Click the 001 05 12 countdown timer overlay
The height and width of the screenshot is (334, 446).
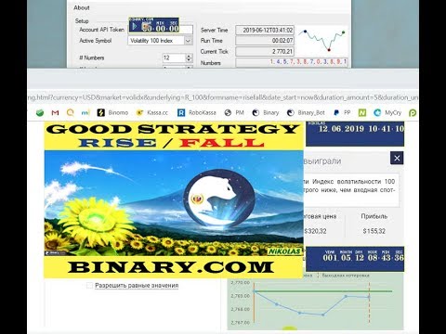click(355, 259)
